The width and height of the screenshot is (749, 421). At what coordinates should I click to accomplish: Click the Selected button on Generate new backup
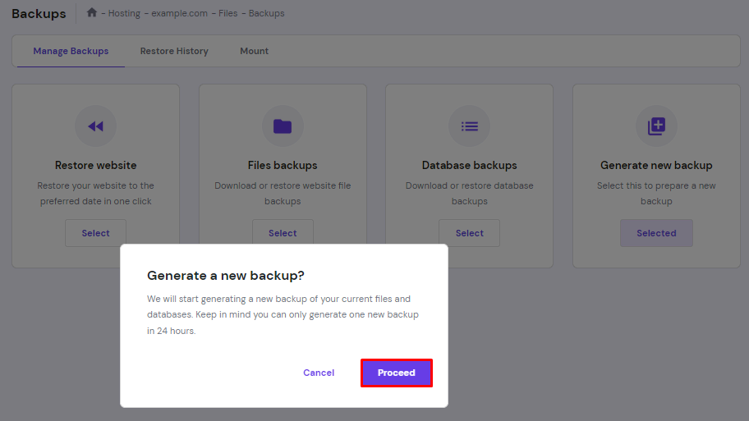tap(656, 233)
